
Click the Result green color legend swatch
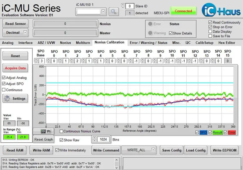click(217, 132)
